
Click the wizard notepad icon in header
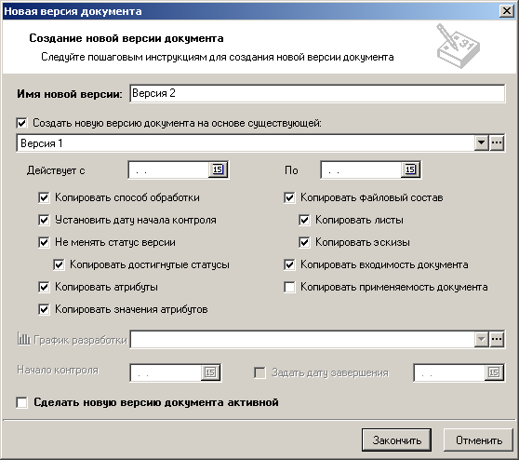459,46
